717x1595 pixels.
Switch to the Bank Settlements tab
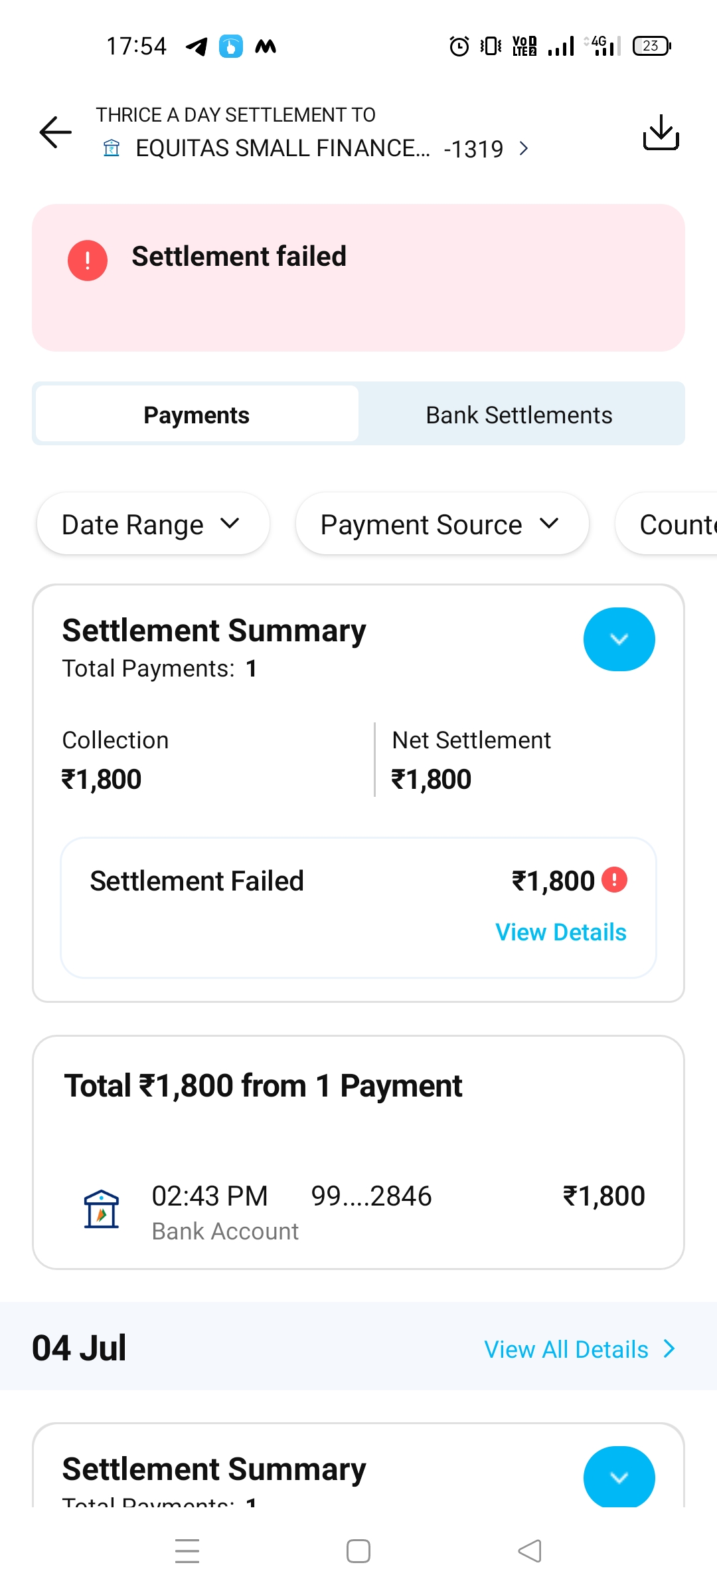coord(519,415)
